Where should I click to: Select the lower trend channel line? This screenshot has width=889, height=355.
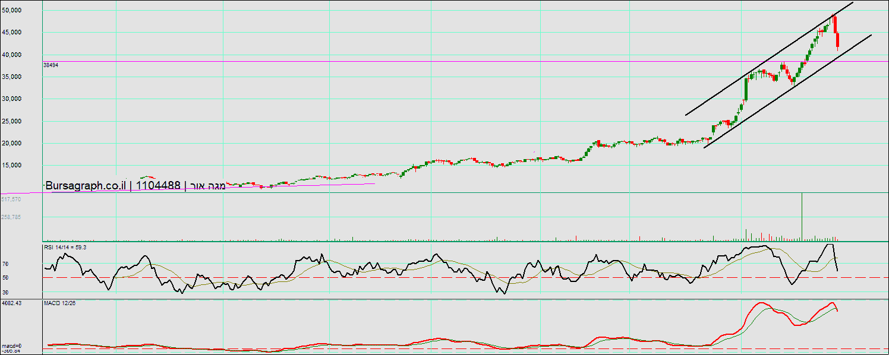[787, 91]
